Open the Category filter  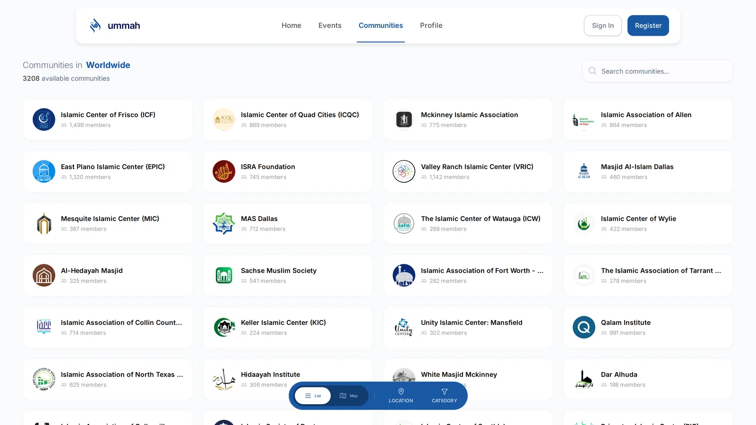click(x=444, y=396)
